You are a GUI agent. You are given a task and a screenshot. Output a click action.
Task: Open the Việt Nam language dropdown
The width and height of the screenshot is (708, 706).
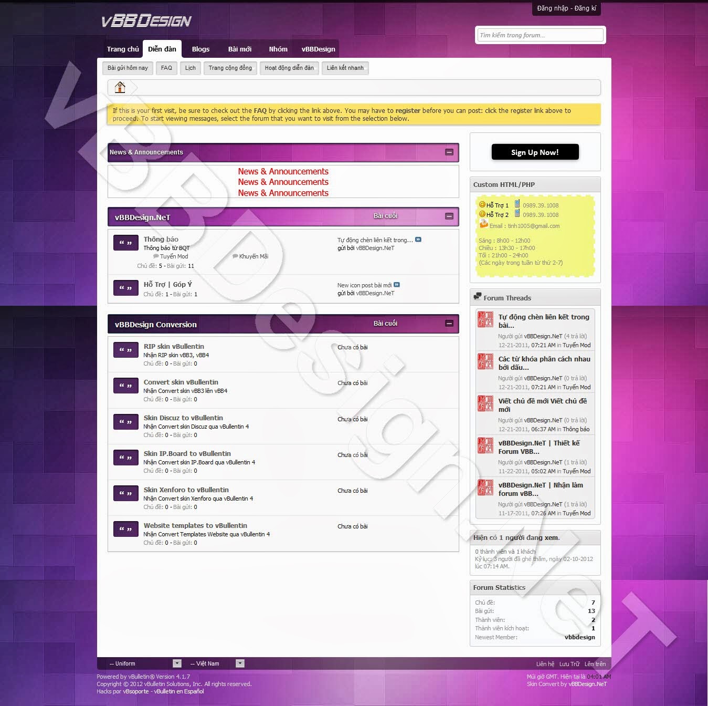click(x=216, y=663)
